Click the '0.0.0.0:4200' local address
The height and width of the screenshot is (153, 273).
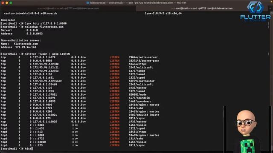(43, 111)
